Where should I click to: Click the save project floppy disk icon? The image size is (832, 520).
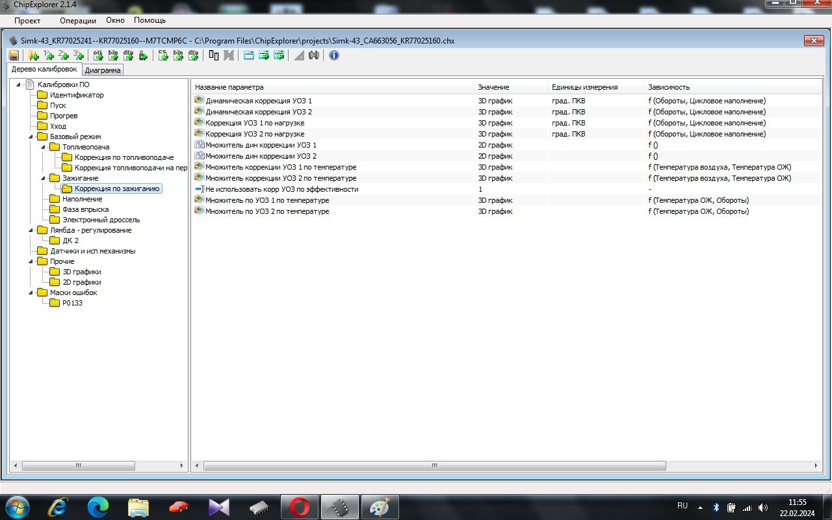click(14, 56)
